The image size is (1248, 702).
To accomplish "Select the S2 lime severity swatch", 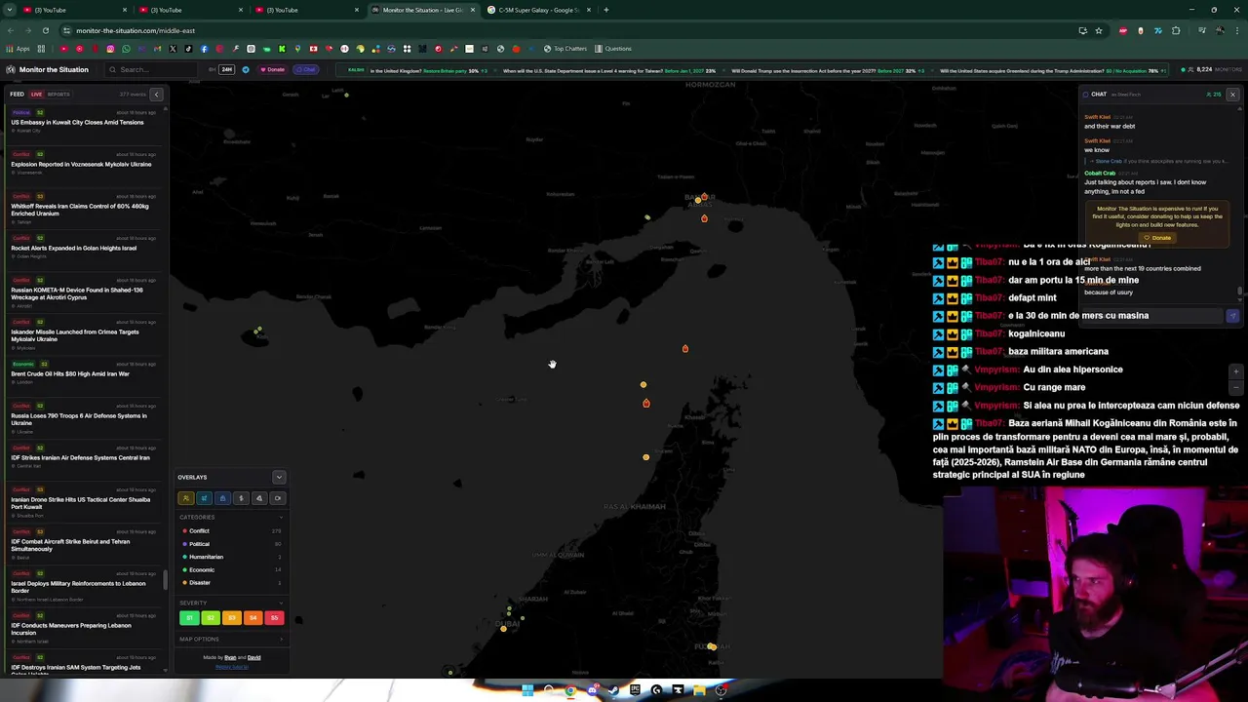I will [210, 618].
